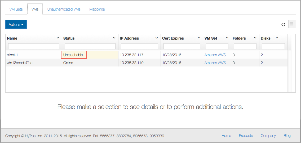The height and width of the screenshot is (143, 301).
Task: Open Amazon AWS link for client-1
Action: pyautogui.click(x=215, y=55)
